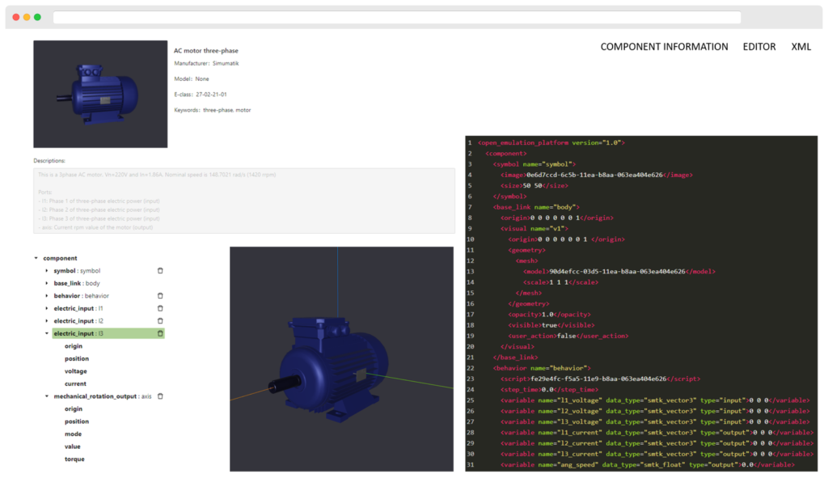Click the step_time XML line
Viewport: 828px width, 491px height.
click(x=549, y=390)
